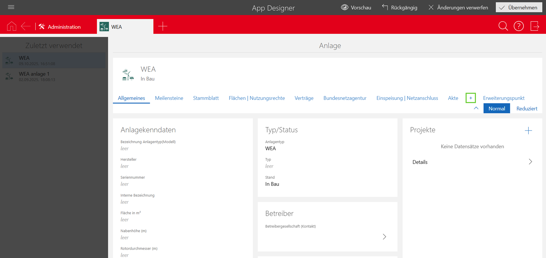Switch to Reduziert view mode

(x=527, y=109)
